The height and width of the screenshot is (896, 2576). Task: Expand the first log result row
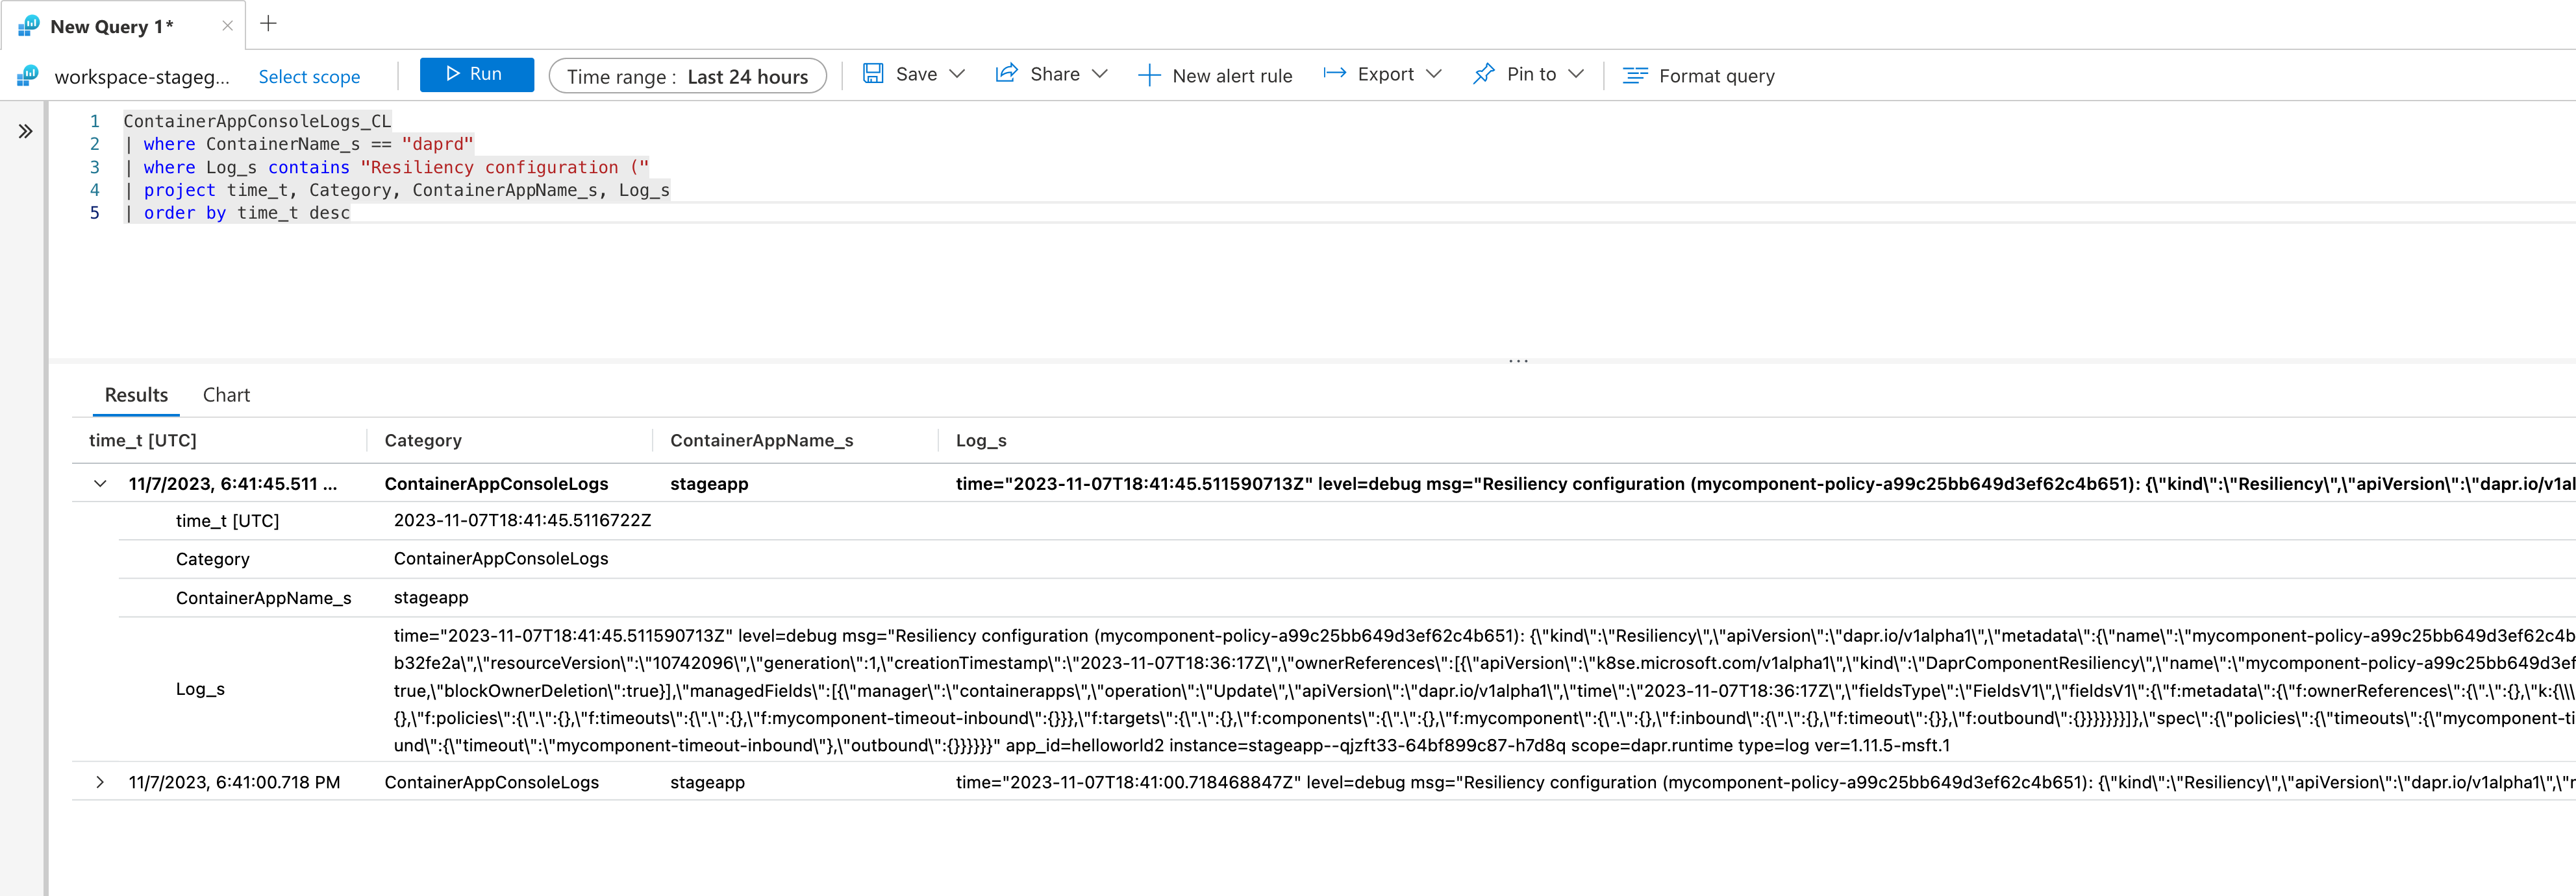click(102, 483)
